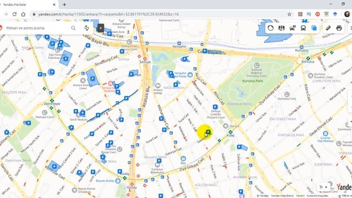352x198 pixels.
Task: Open Kullanım Koşulları terms link
Action: click(317, 196)
